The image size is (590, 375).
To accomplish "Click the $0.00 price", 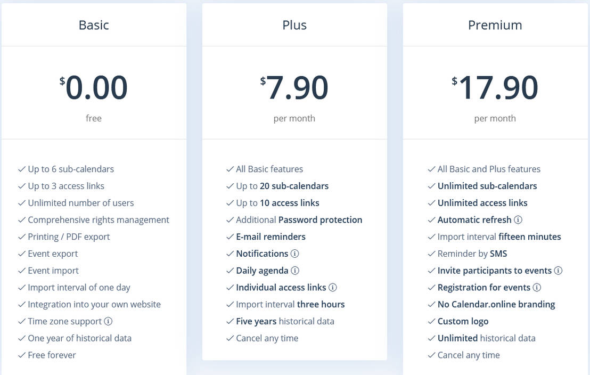I will click(93, 87).
